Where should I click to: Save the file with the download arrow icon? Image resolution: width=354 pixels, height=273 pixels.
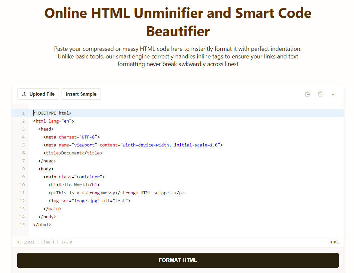tap(333, 94)
